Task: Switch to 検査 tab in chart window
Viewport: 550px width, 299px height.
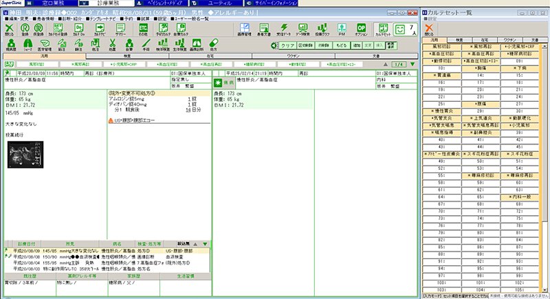Action: [x=127, y=56]
